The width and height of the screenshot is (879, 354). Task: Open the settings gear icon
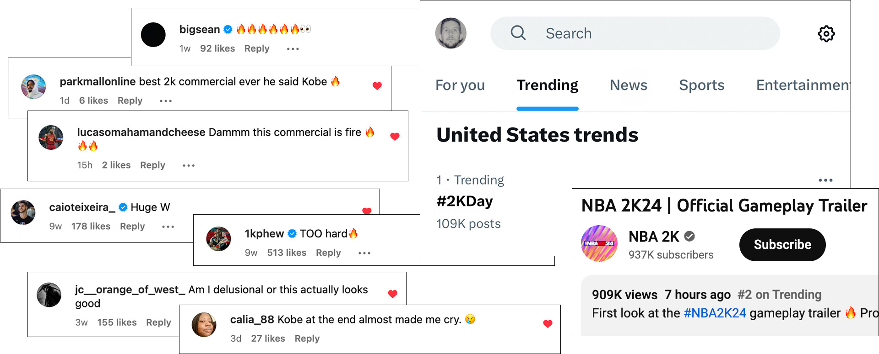(826, 33)
